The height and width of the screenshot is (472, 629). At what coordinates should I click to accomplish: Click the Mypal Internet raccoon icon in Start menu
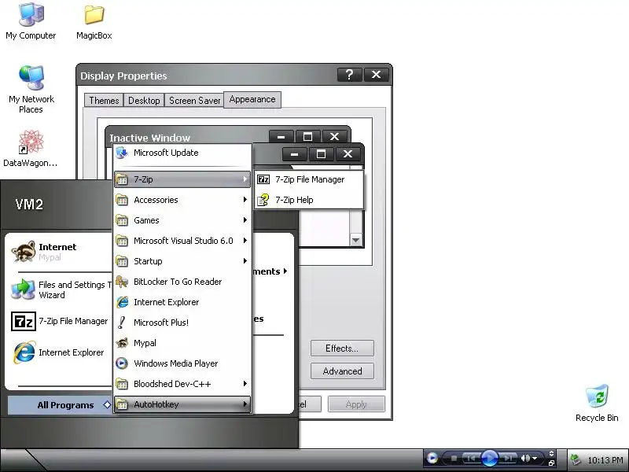pos(24,252)
